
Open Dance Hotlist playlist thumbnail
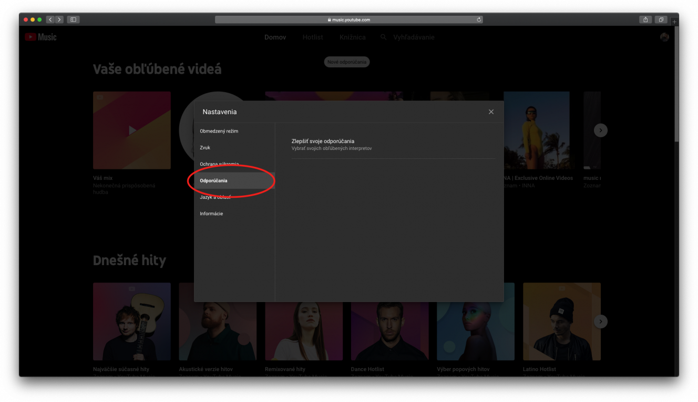pyautogui.click(x=390, y=321)
